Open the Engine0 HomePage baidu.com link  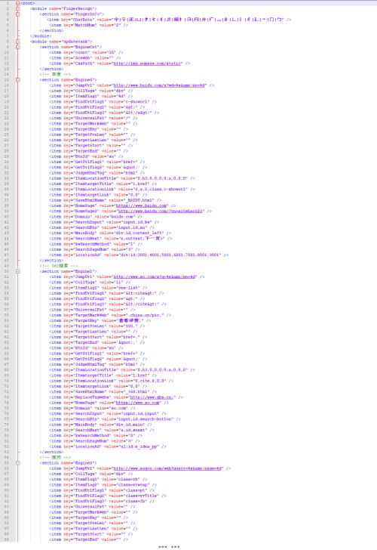tap(142, 205)
